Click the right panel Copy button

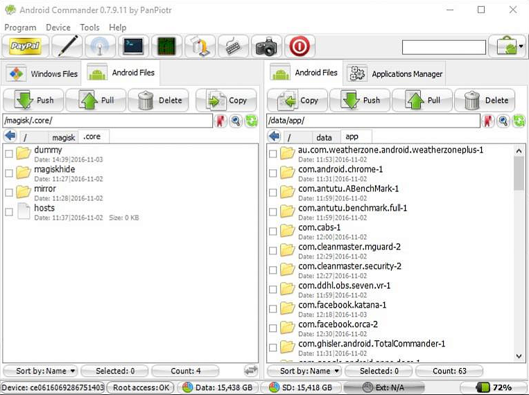click(297, 100)
